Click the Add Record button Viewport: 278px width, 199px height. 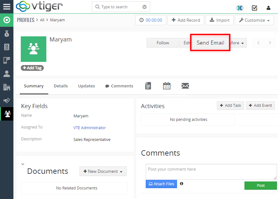click(x=186, y=20)
